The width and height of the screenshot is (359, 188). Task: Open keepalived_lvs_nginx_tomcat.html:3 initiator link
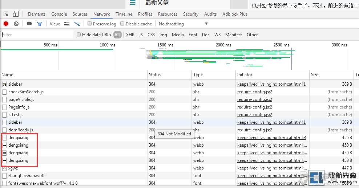[271, 138]
